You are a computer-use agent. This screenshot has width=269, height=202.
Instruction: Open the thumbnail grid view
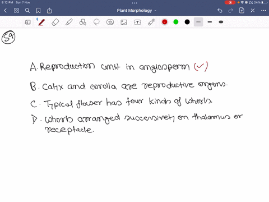(16, 11)
